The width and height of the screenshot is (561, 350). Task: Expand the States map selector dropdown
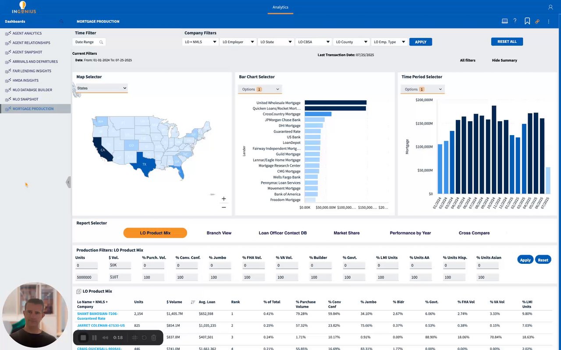(102, 88)
